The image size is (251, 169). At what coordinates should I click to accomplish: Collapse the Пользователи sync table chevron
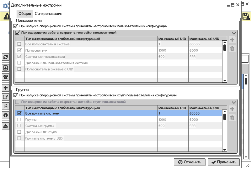(233, 33)
